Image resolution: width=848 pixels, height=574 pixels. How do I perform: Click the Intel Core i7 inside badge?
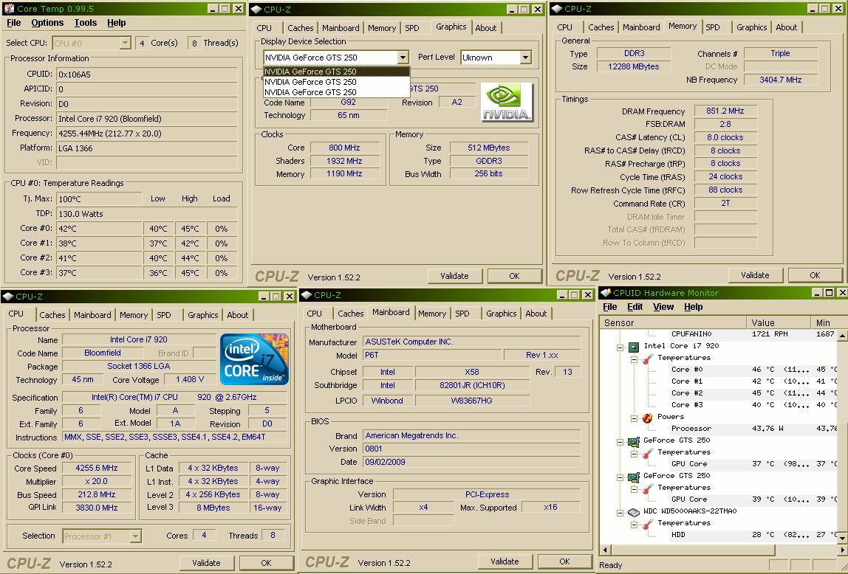(x=254, y=359)
